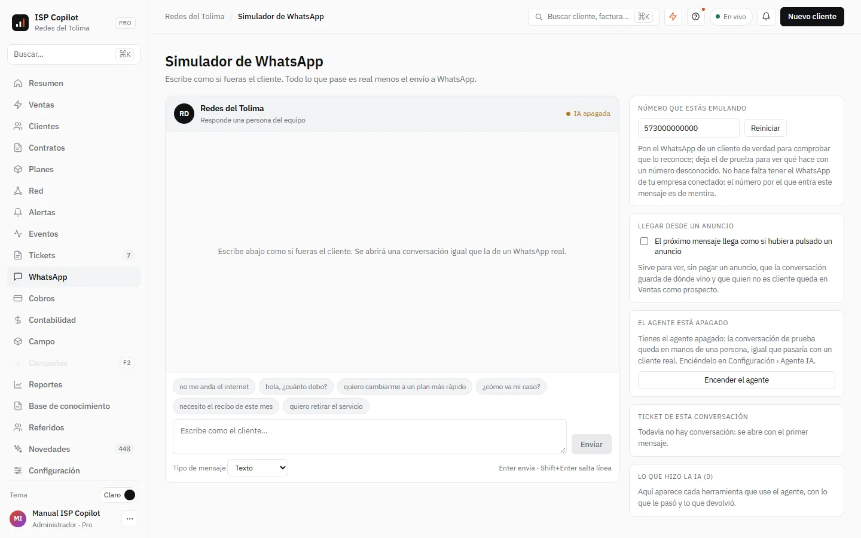Open Tickets in the sidebar
This screenshot has width=861, height=538.
pos(74,255)
